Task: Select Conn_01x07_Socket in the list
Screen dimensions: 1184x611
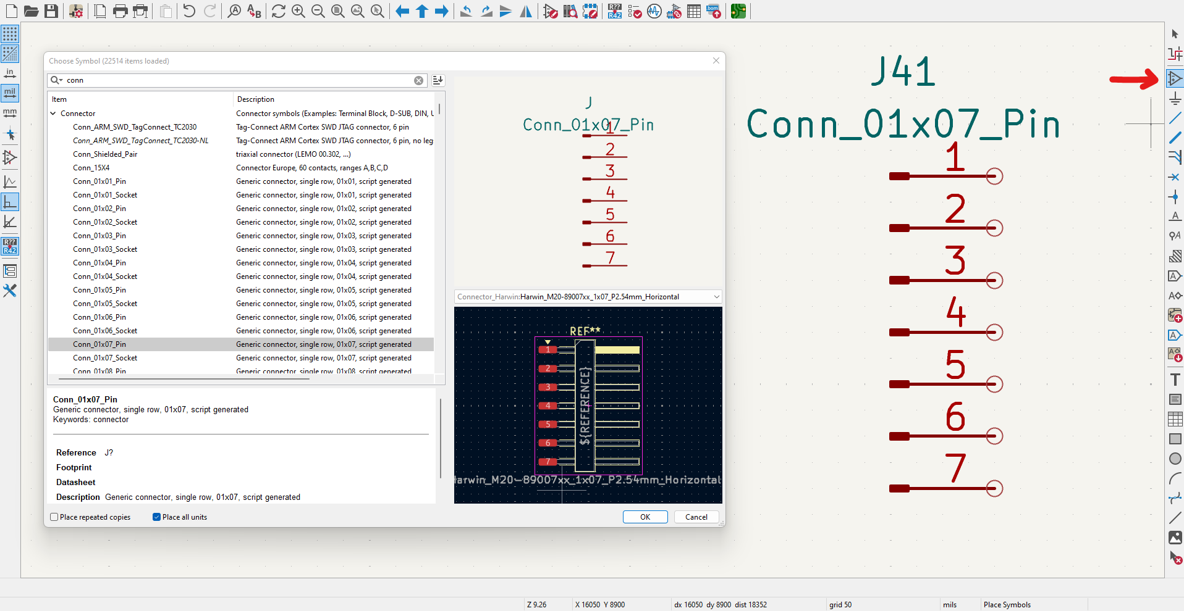Action: point(241,358)
